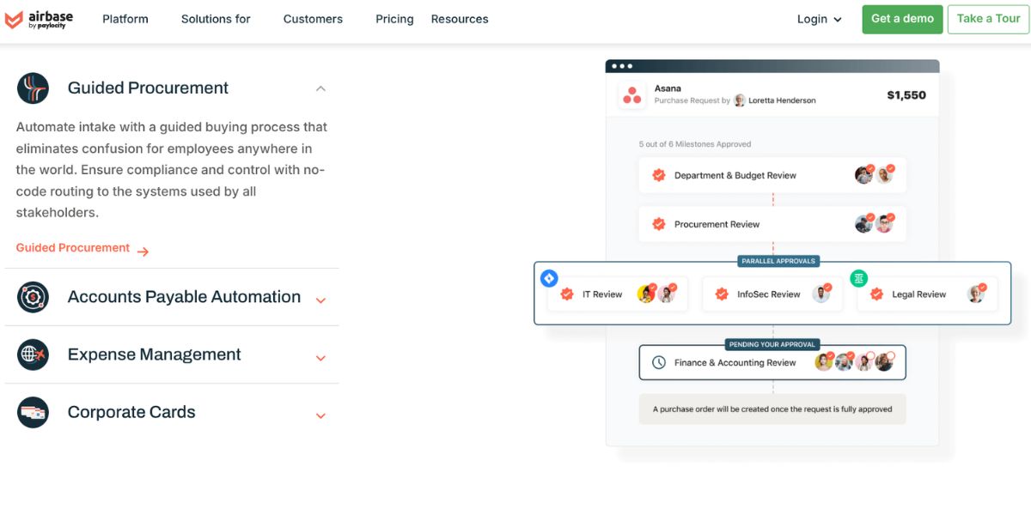The height and width of the screenshot is (515, 1031).
Task: Open the Login dropdown
Action: (819, 18)
